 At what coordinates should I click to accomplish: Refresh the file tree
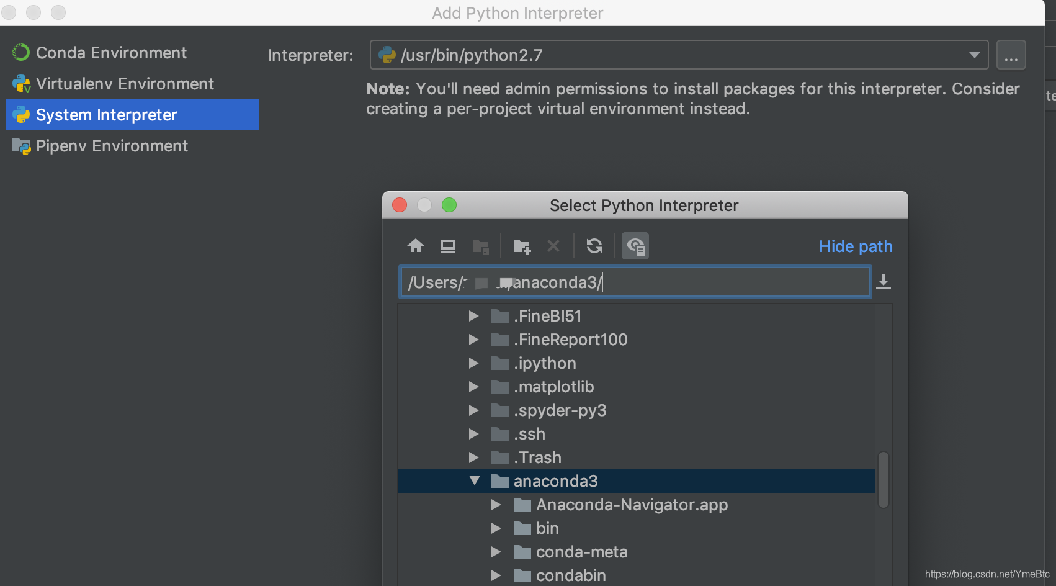click(x=594, y=246)
